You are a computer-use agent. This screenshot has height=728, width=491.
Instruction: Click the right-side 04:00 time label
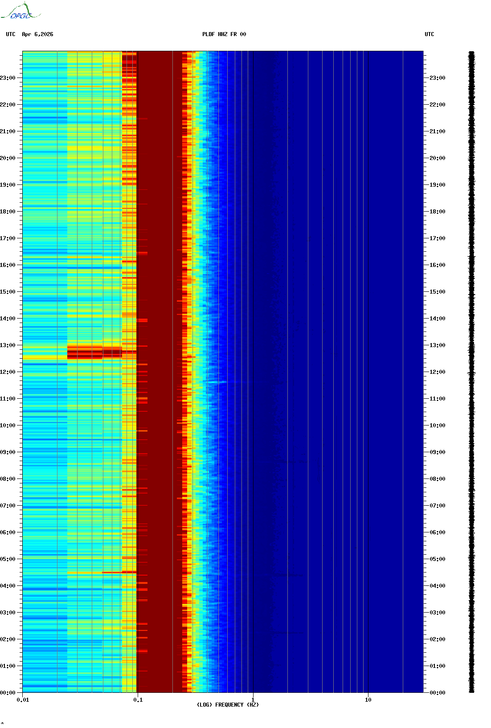coord(438,586)
